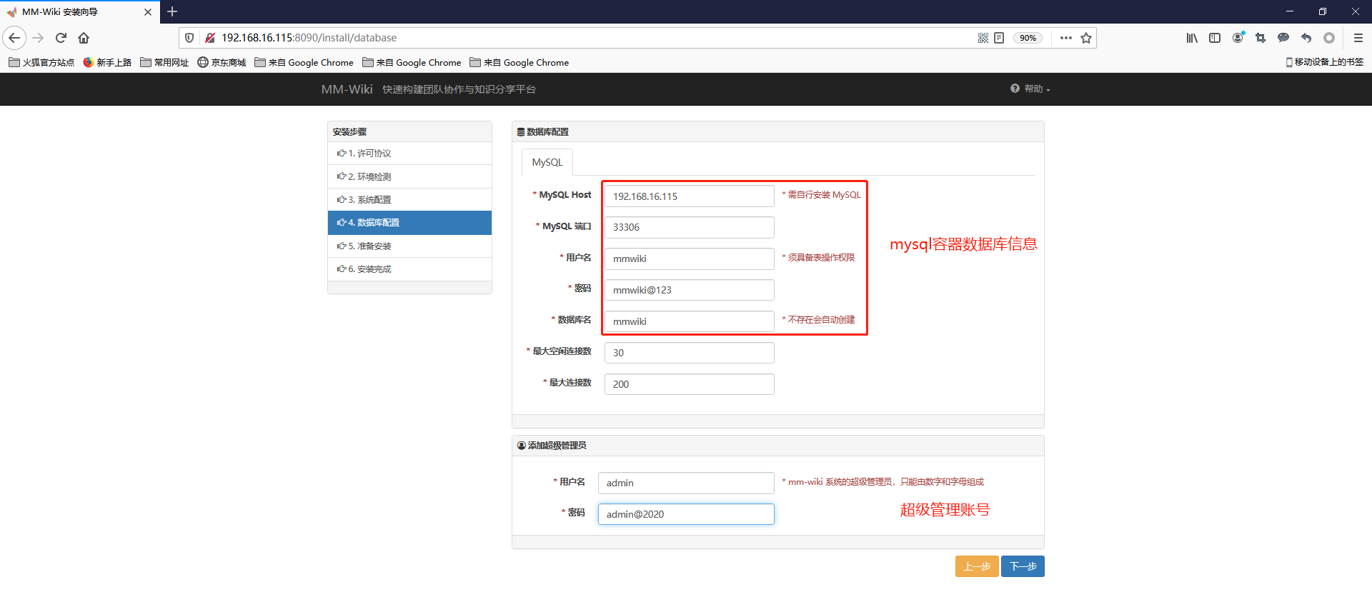Image resolution: width=1372 pixels, height=597 pixels.
Task: Open first 来自 Google Chrome bookmark folder
Action: (304, 62)
